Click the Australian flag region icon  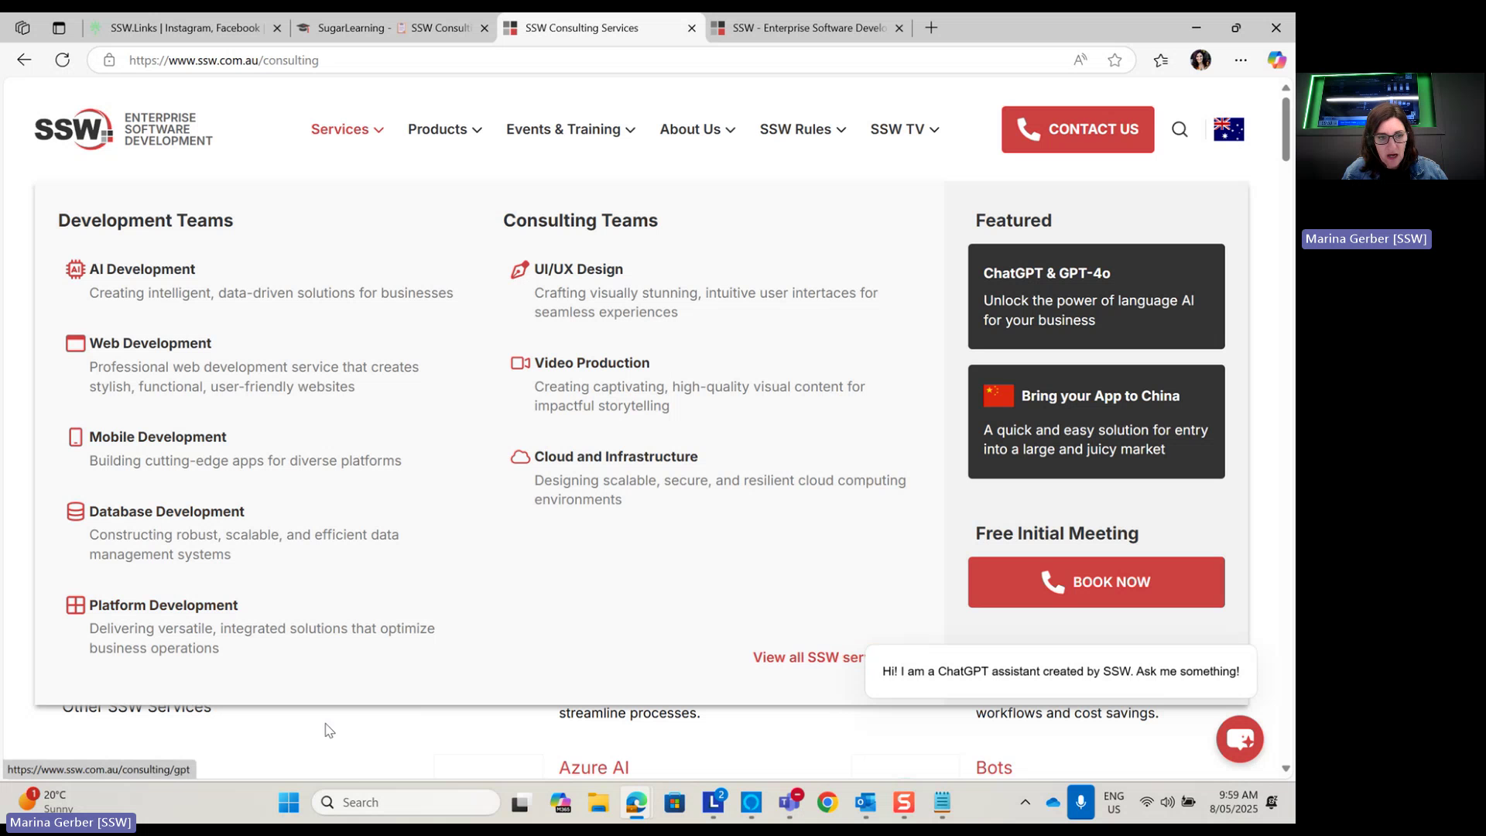1228,129
